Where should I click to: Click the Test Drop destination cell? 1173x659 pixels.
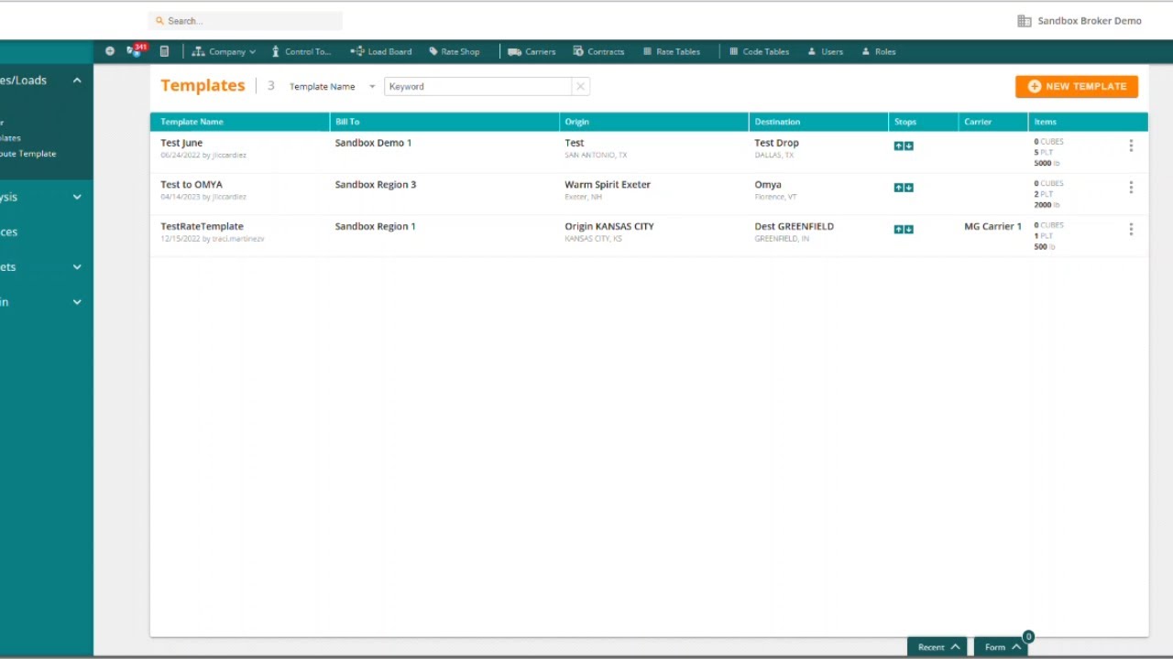coord(776,143)
